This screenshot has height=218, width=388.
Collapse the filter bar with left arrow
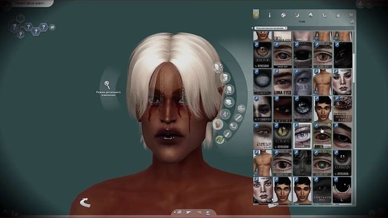tap(252, 28)
